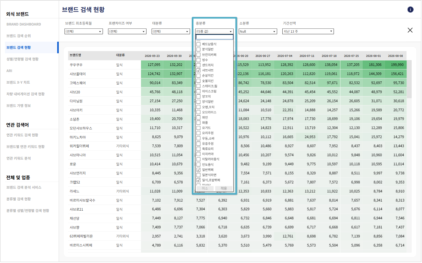Collapse the 중분류 (다중 값) dropdown
422x263 pixels.
[214, 31]
